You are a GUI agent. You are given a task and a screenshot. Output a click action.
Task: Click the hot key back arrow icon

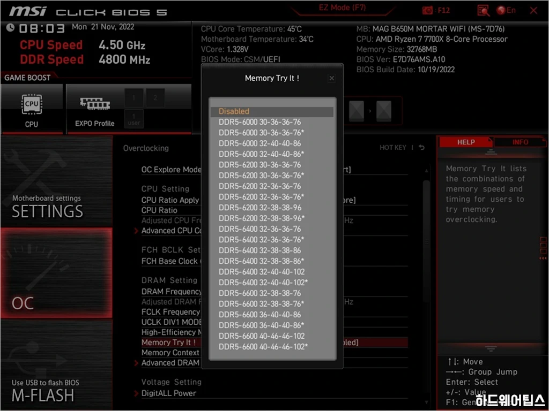[421, 148]
